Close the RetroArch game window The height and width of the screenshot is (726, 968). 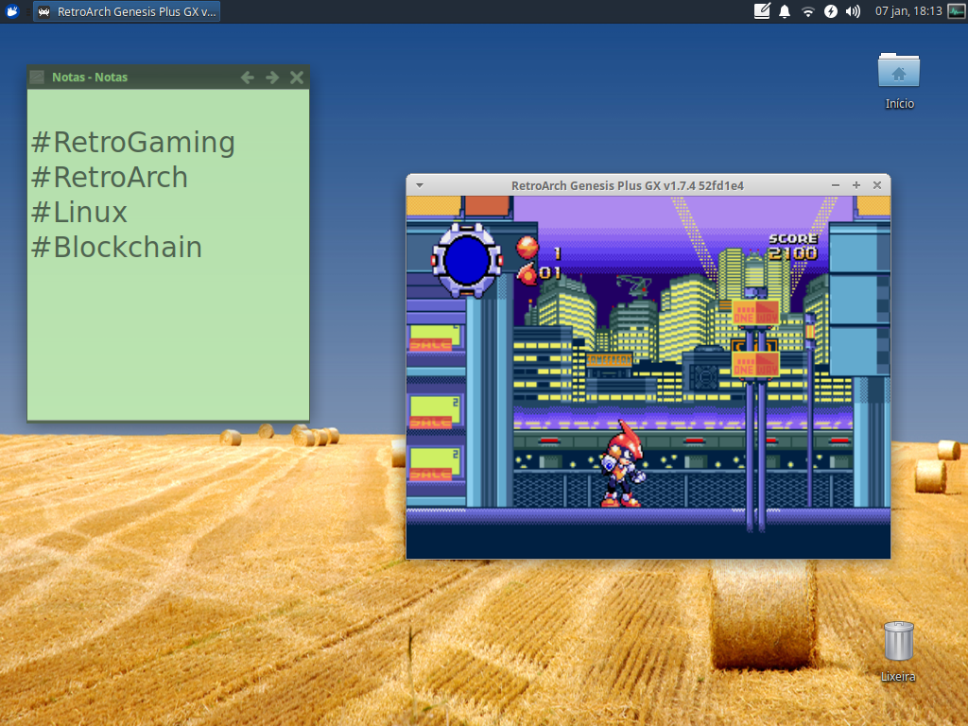tap(876, 185)
